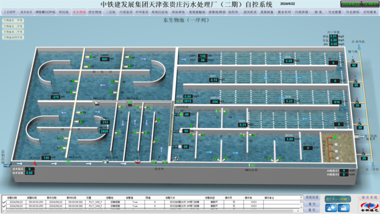Click the green 3#进水闸 gate indicator
This screenshot has width=380, height=214.
pos(68,162)
